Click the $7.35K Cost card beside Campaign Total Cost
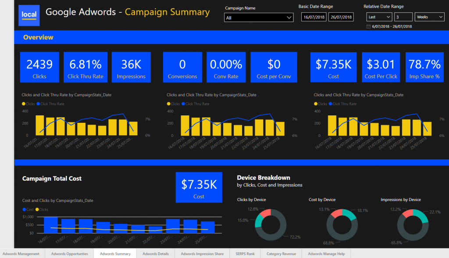 click(199, 187)
